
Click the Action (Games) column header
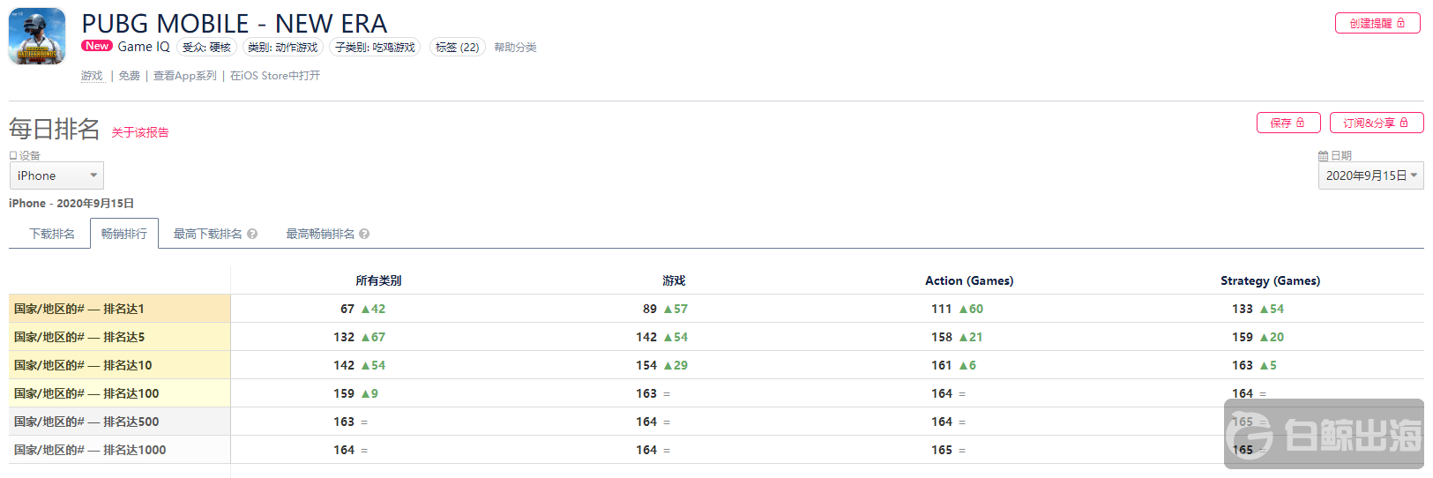pyautogui.click(x=969, y=280)
